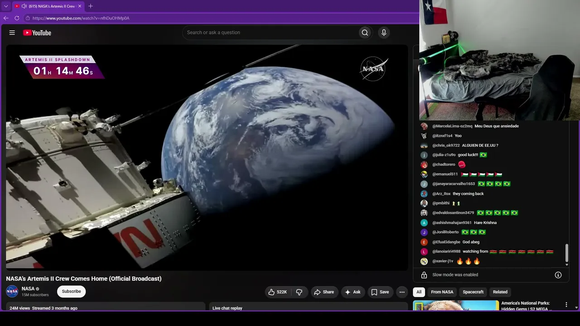This screenshot has width=580, height=326.
Task: Click @xavier-j1v's avatar in chat
Action: tap(424, 261)
